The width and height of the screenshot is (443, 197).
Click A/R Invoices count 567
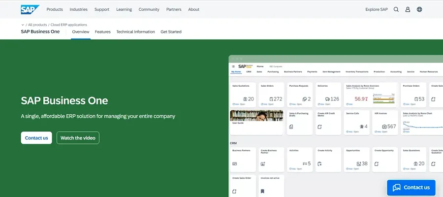pyautogui.click(x=392, y=127)
